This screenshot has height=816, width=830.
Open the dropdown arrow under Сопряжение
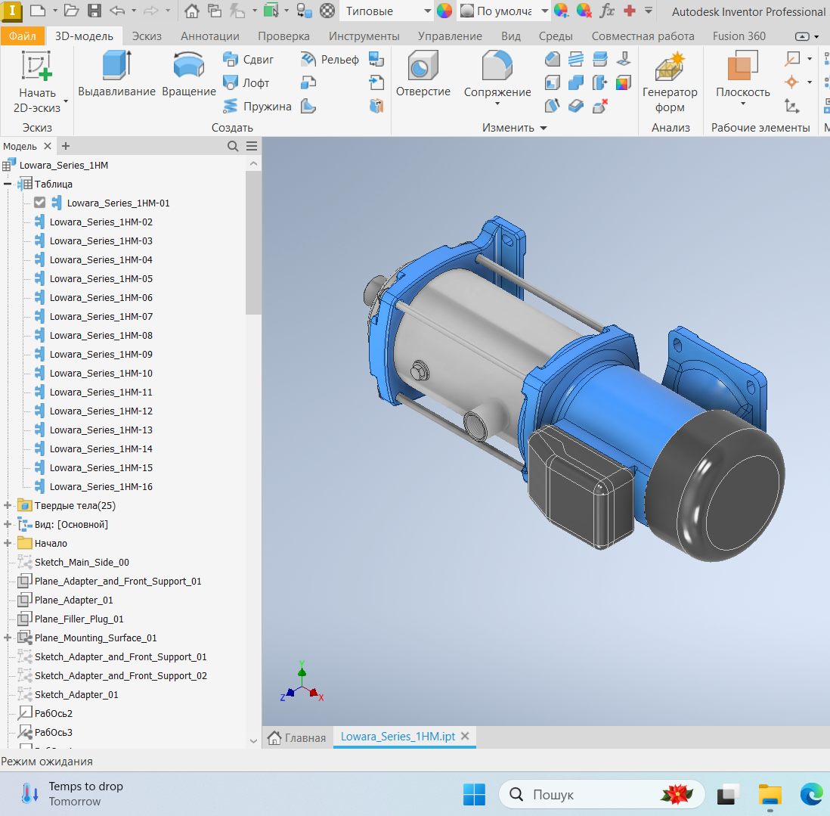pyautogui.click(x=497, y=104)
